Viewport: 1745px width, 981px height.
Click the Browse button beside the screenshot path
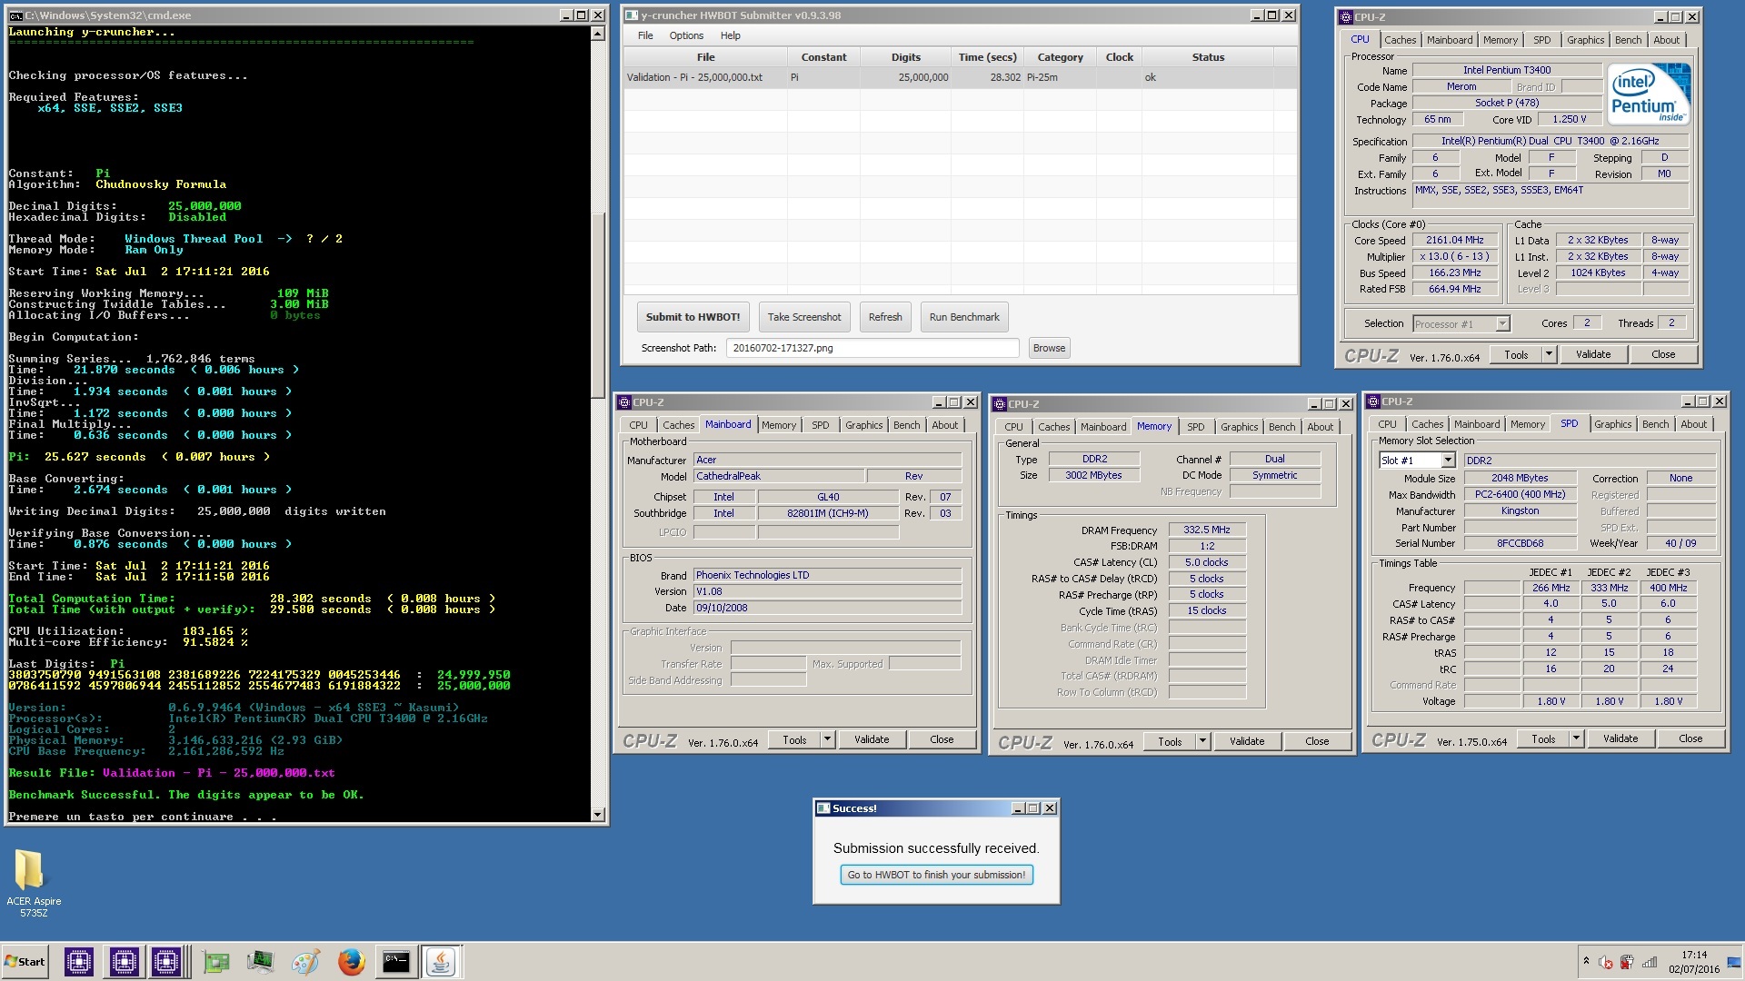(x=1049, y=348)
